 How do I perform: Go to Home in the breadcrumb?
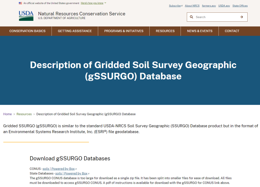[8, 114]
